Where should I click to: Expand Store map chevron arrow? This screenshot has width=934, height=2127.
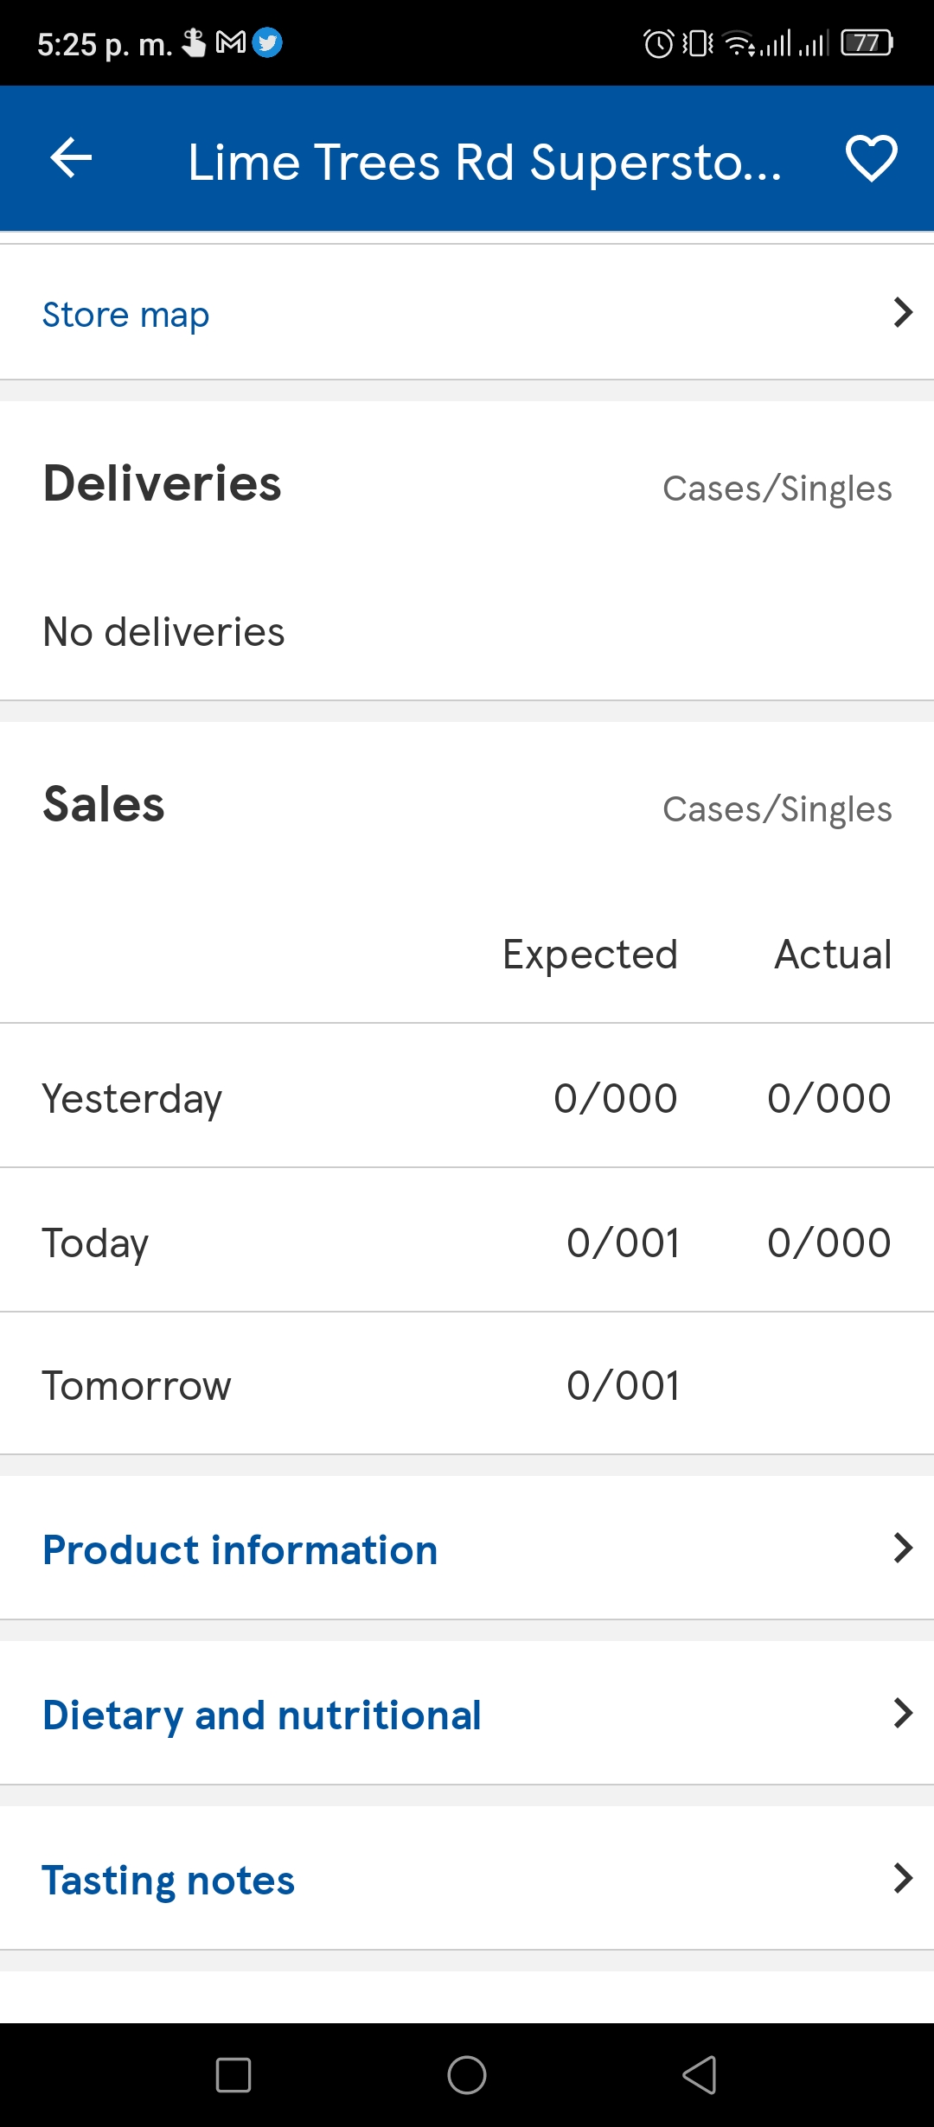pos(903,312)
